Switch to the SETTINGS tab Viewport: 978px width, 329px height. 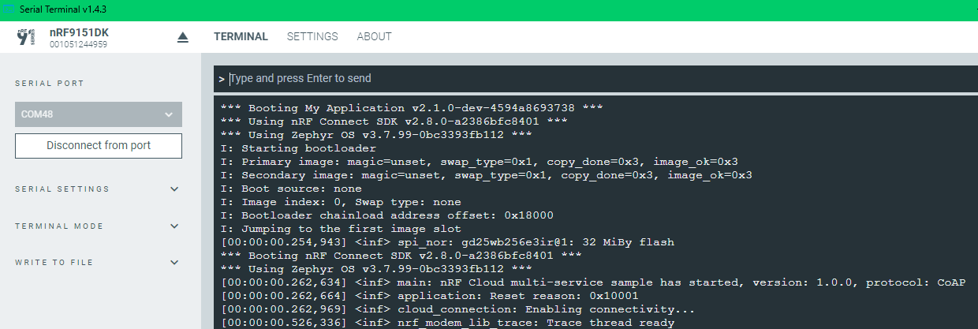pyautogui.click(x=312, y=36)
